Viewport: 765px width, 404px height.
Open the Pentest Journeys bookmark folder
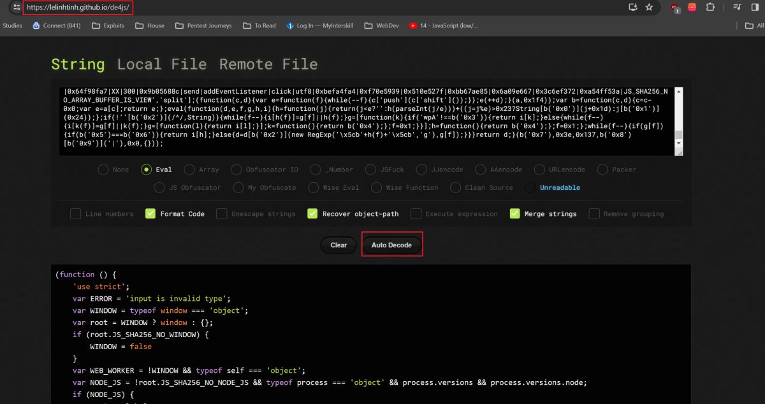(203, 25)
